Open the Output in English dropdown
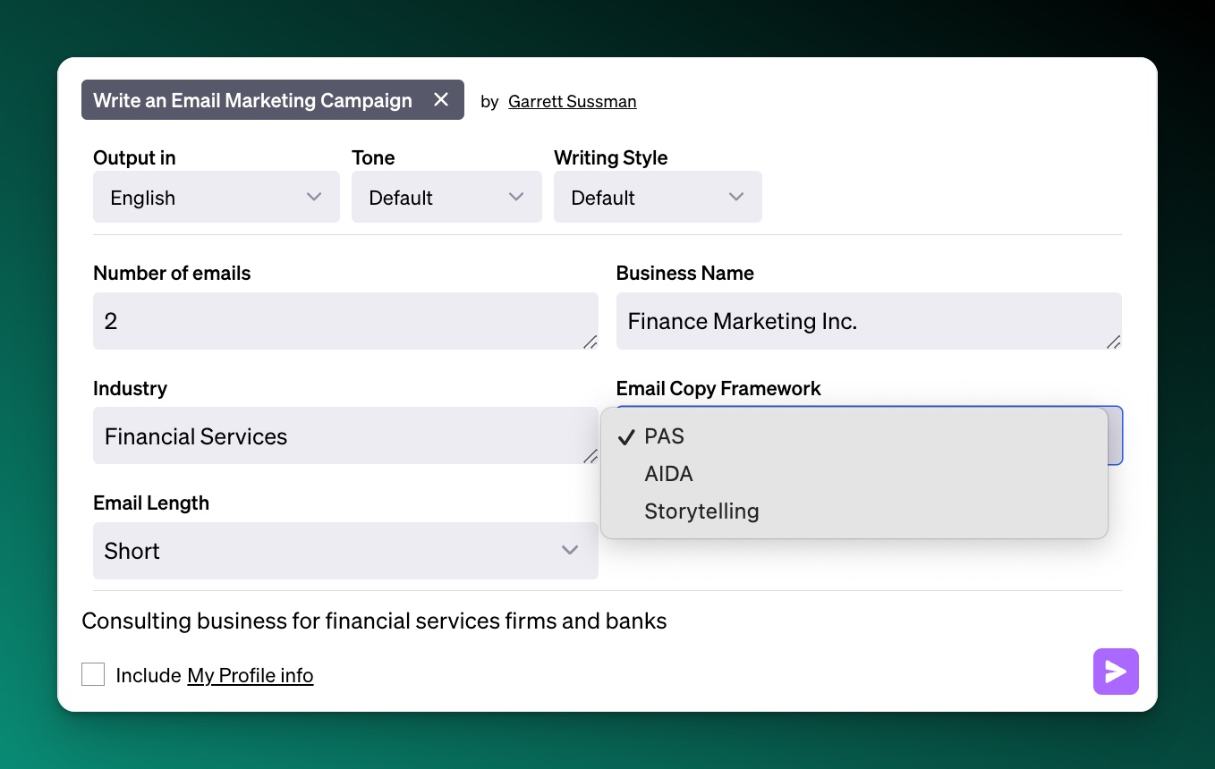Image resolution: width=1215 pixels, height=769 pixels. click(x=216, y=197)
